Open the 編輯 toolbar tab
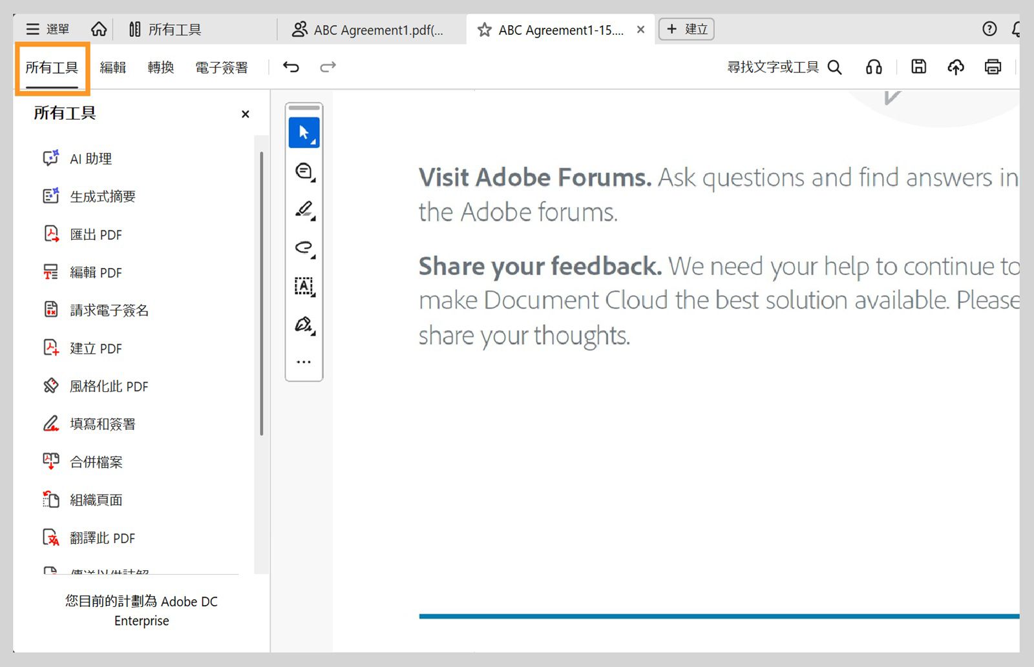The image size is (1034, 667). (x=113, y=67)
